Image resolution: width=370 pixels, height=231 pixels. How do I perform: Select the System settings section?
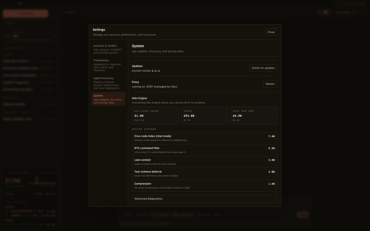pyautogui.click(x=108, y=99)
